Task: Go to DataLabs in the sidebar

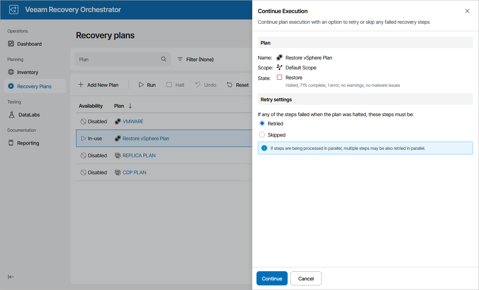Action: pos(29,115)
